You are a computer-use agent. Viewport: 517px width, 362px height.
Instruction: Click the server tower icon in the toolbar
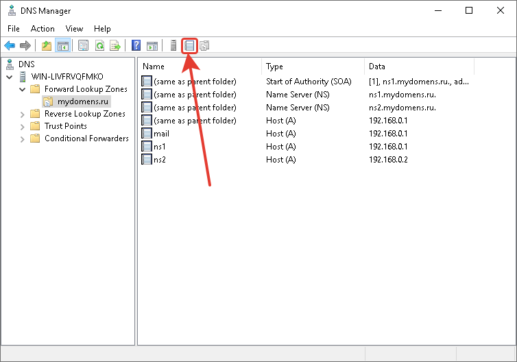coord(173,45)
